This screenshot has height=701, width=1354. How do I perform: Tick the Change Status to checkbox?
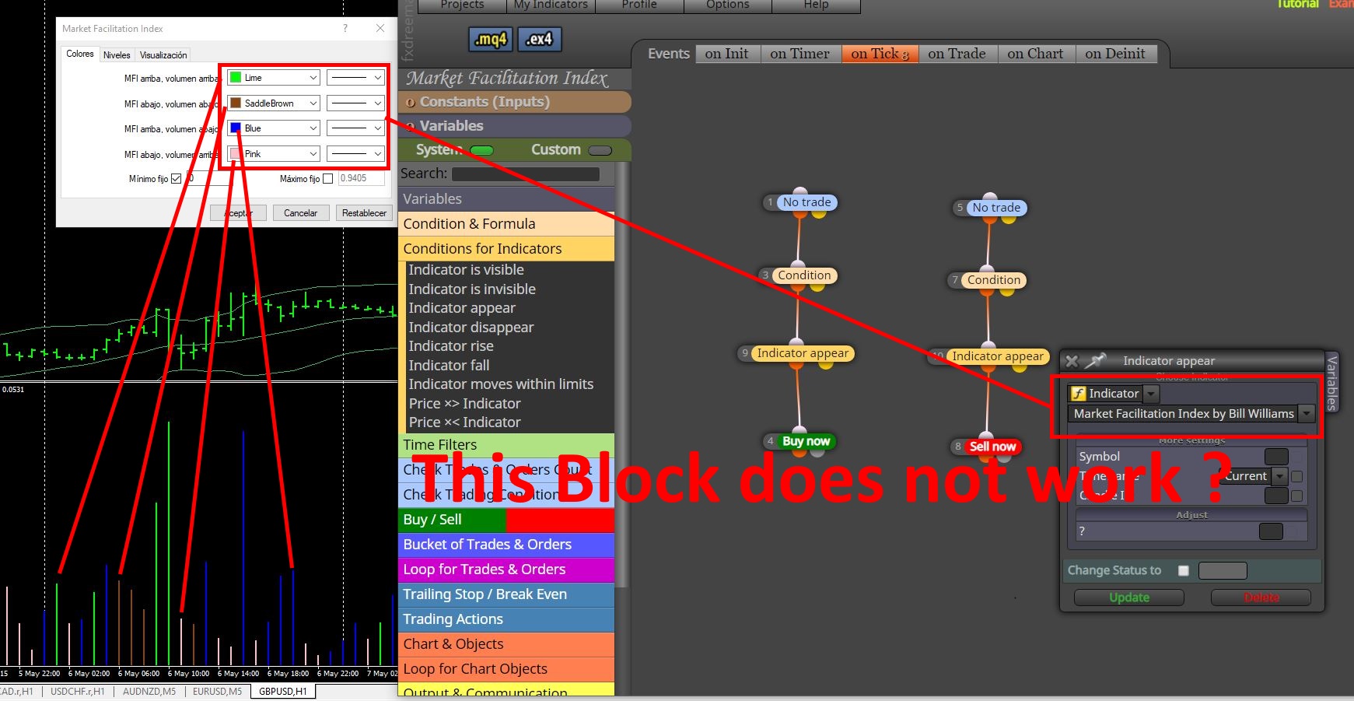(1184, 570)
